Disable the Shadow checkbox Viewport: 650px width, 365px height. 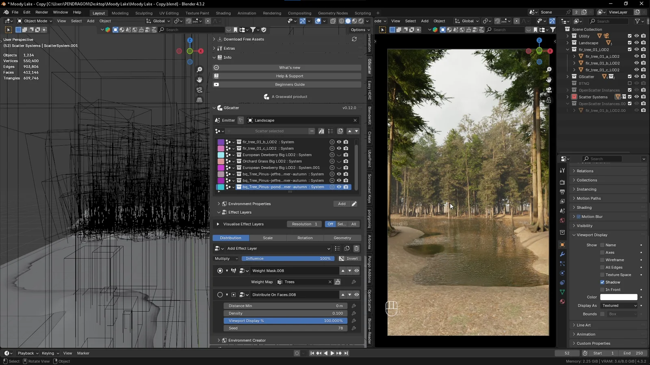click(x=603, y=282)
